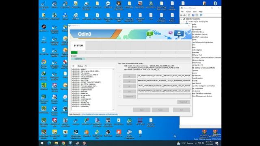Click the volume icon in system tray
Viewport: 260px width, 146px height.
(x=203, y=143)
